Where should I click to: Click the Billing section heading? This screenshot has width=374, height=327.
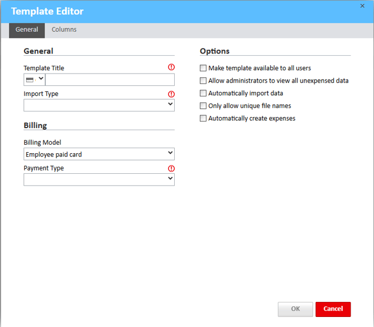pyautogui.click(x=35, y=125)
